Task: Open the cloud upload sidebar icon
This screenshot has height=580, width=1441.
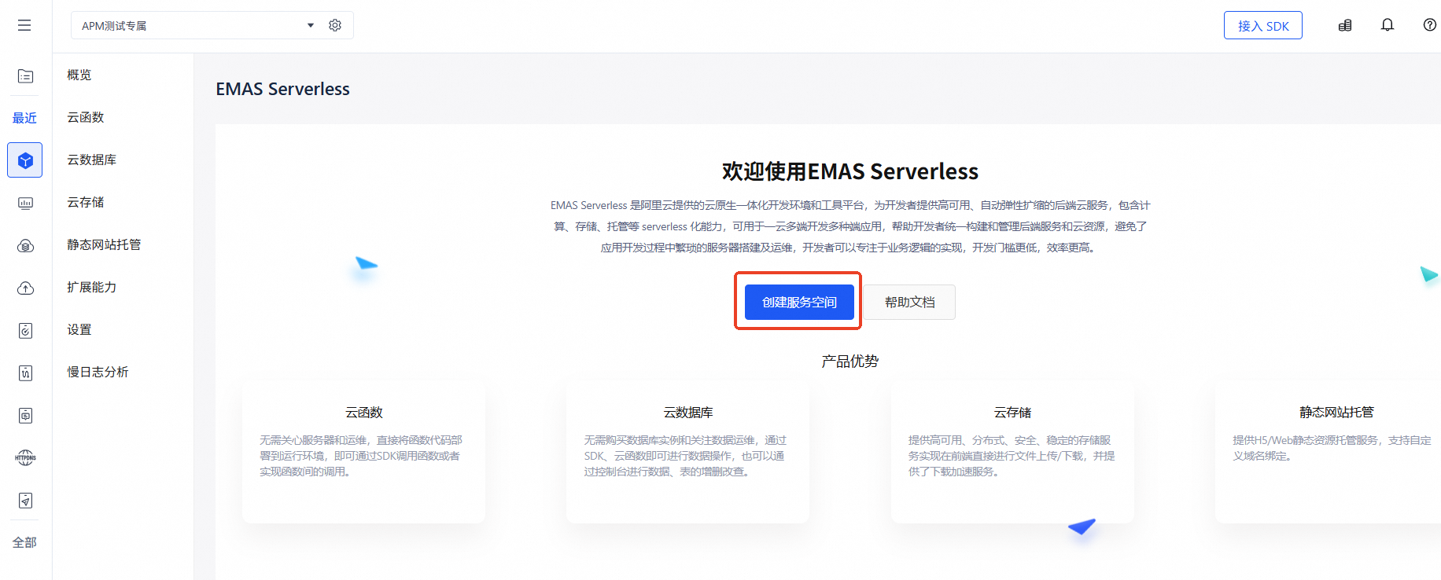Action: 25,288
